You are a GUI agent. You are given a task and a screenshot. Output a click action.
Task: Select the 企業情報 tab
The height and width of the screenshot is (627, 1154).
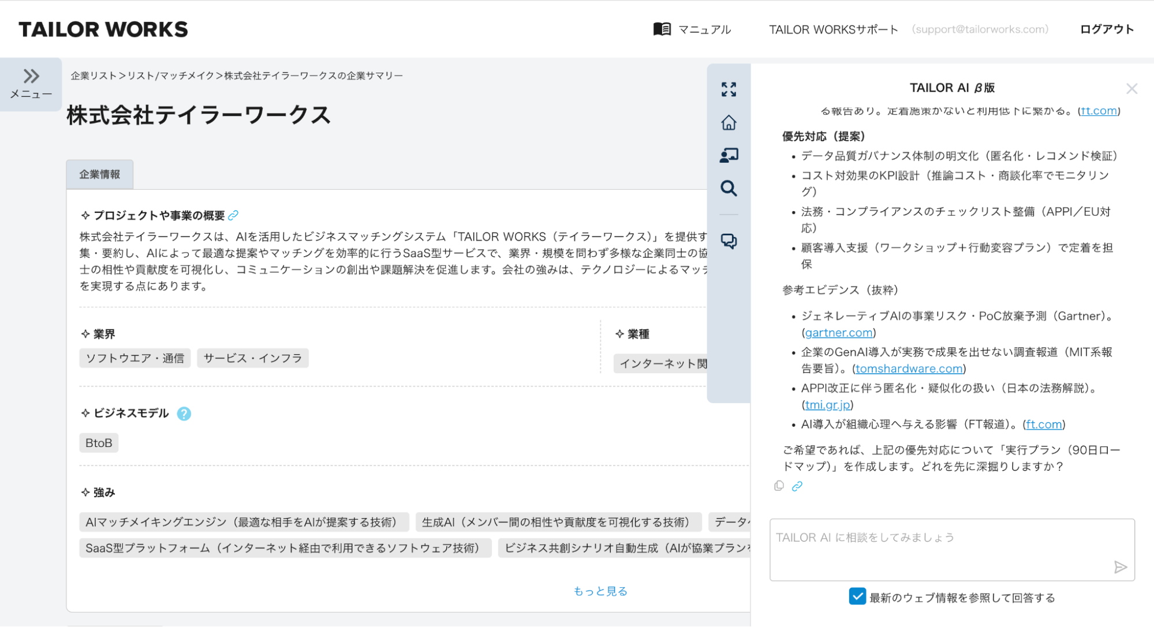[99, 174]
